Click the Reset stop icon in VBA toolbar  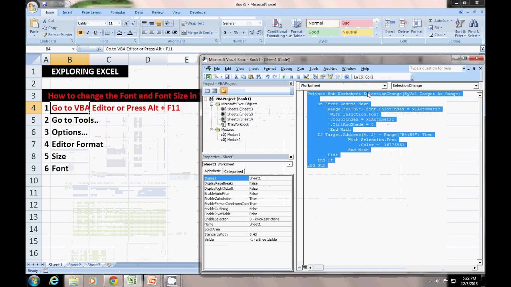(299, 77)
